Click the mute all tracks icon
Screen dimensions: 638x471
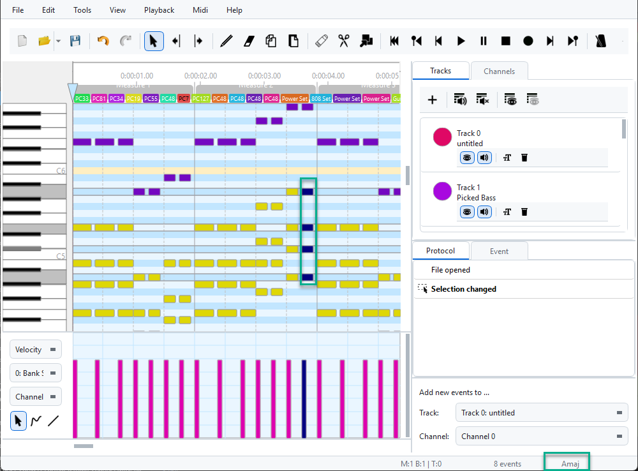tap(481, 99)
